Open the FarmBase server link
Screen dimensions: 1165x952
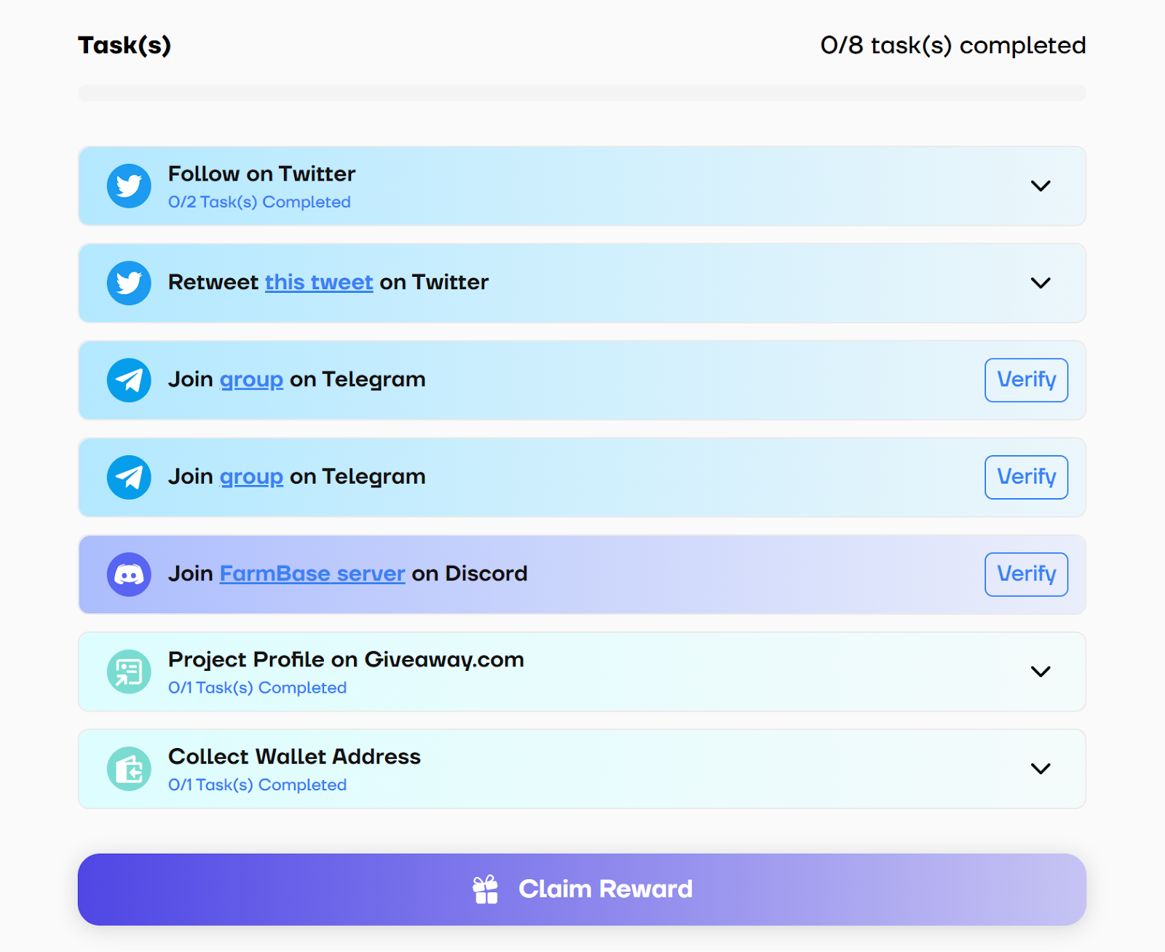click(x=312, y=574)
